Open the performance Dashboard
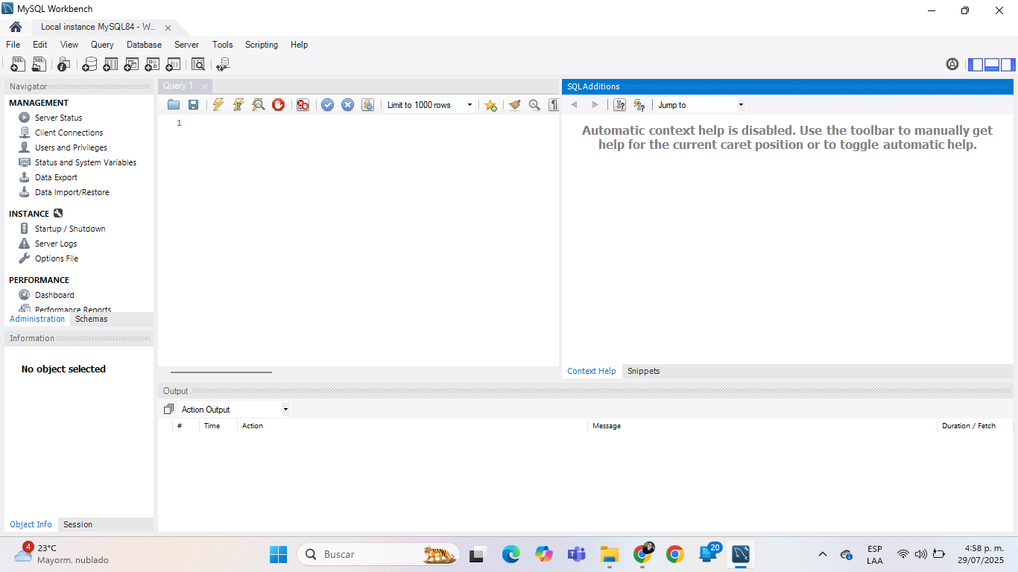The height and width of the screenshot is (572, 1018). 54,295
